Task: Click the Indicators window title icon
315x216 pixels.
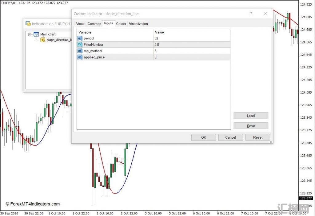Action: point(28,24)
